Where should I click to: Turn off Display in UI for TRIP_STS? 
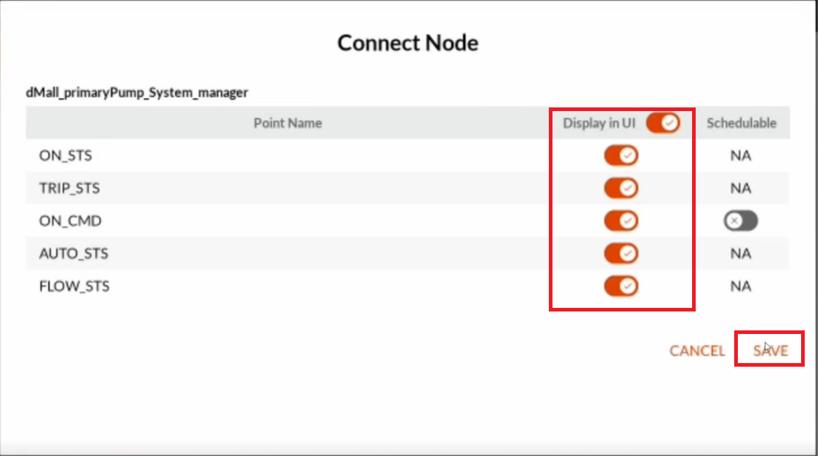[622, 188]
